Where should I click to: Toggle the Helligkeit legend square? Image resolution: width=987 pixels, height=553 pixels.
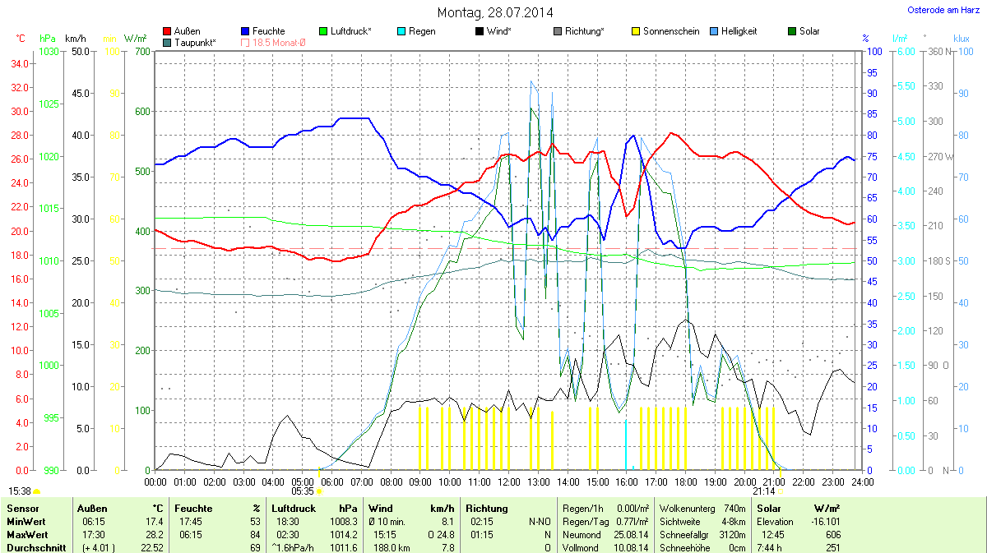(x=714, y=31)
